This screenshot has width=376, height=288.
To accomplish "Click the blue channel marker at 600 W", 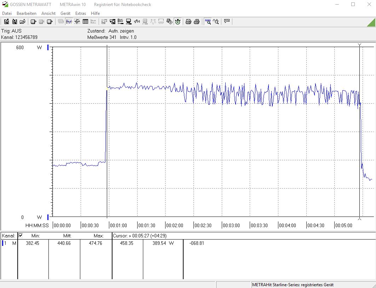I will point(48,47).
